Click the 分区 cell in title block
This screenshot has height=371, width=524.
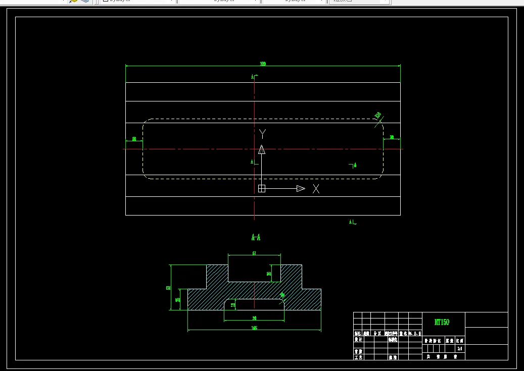[377, 334]
